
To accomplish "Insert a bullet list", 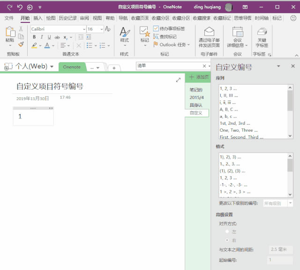I will click(90, 45).
